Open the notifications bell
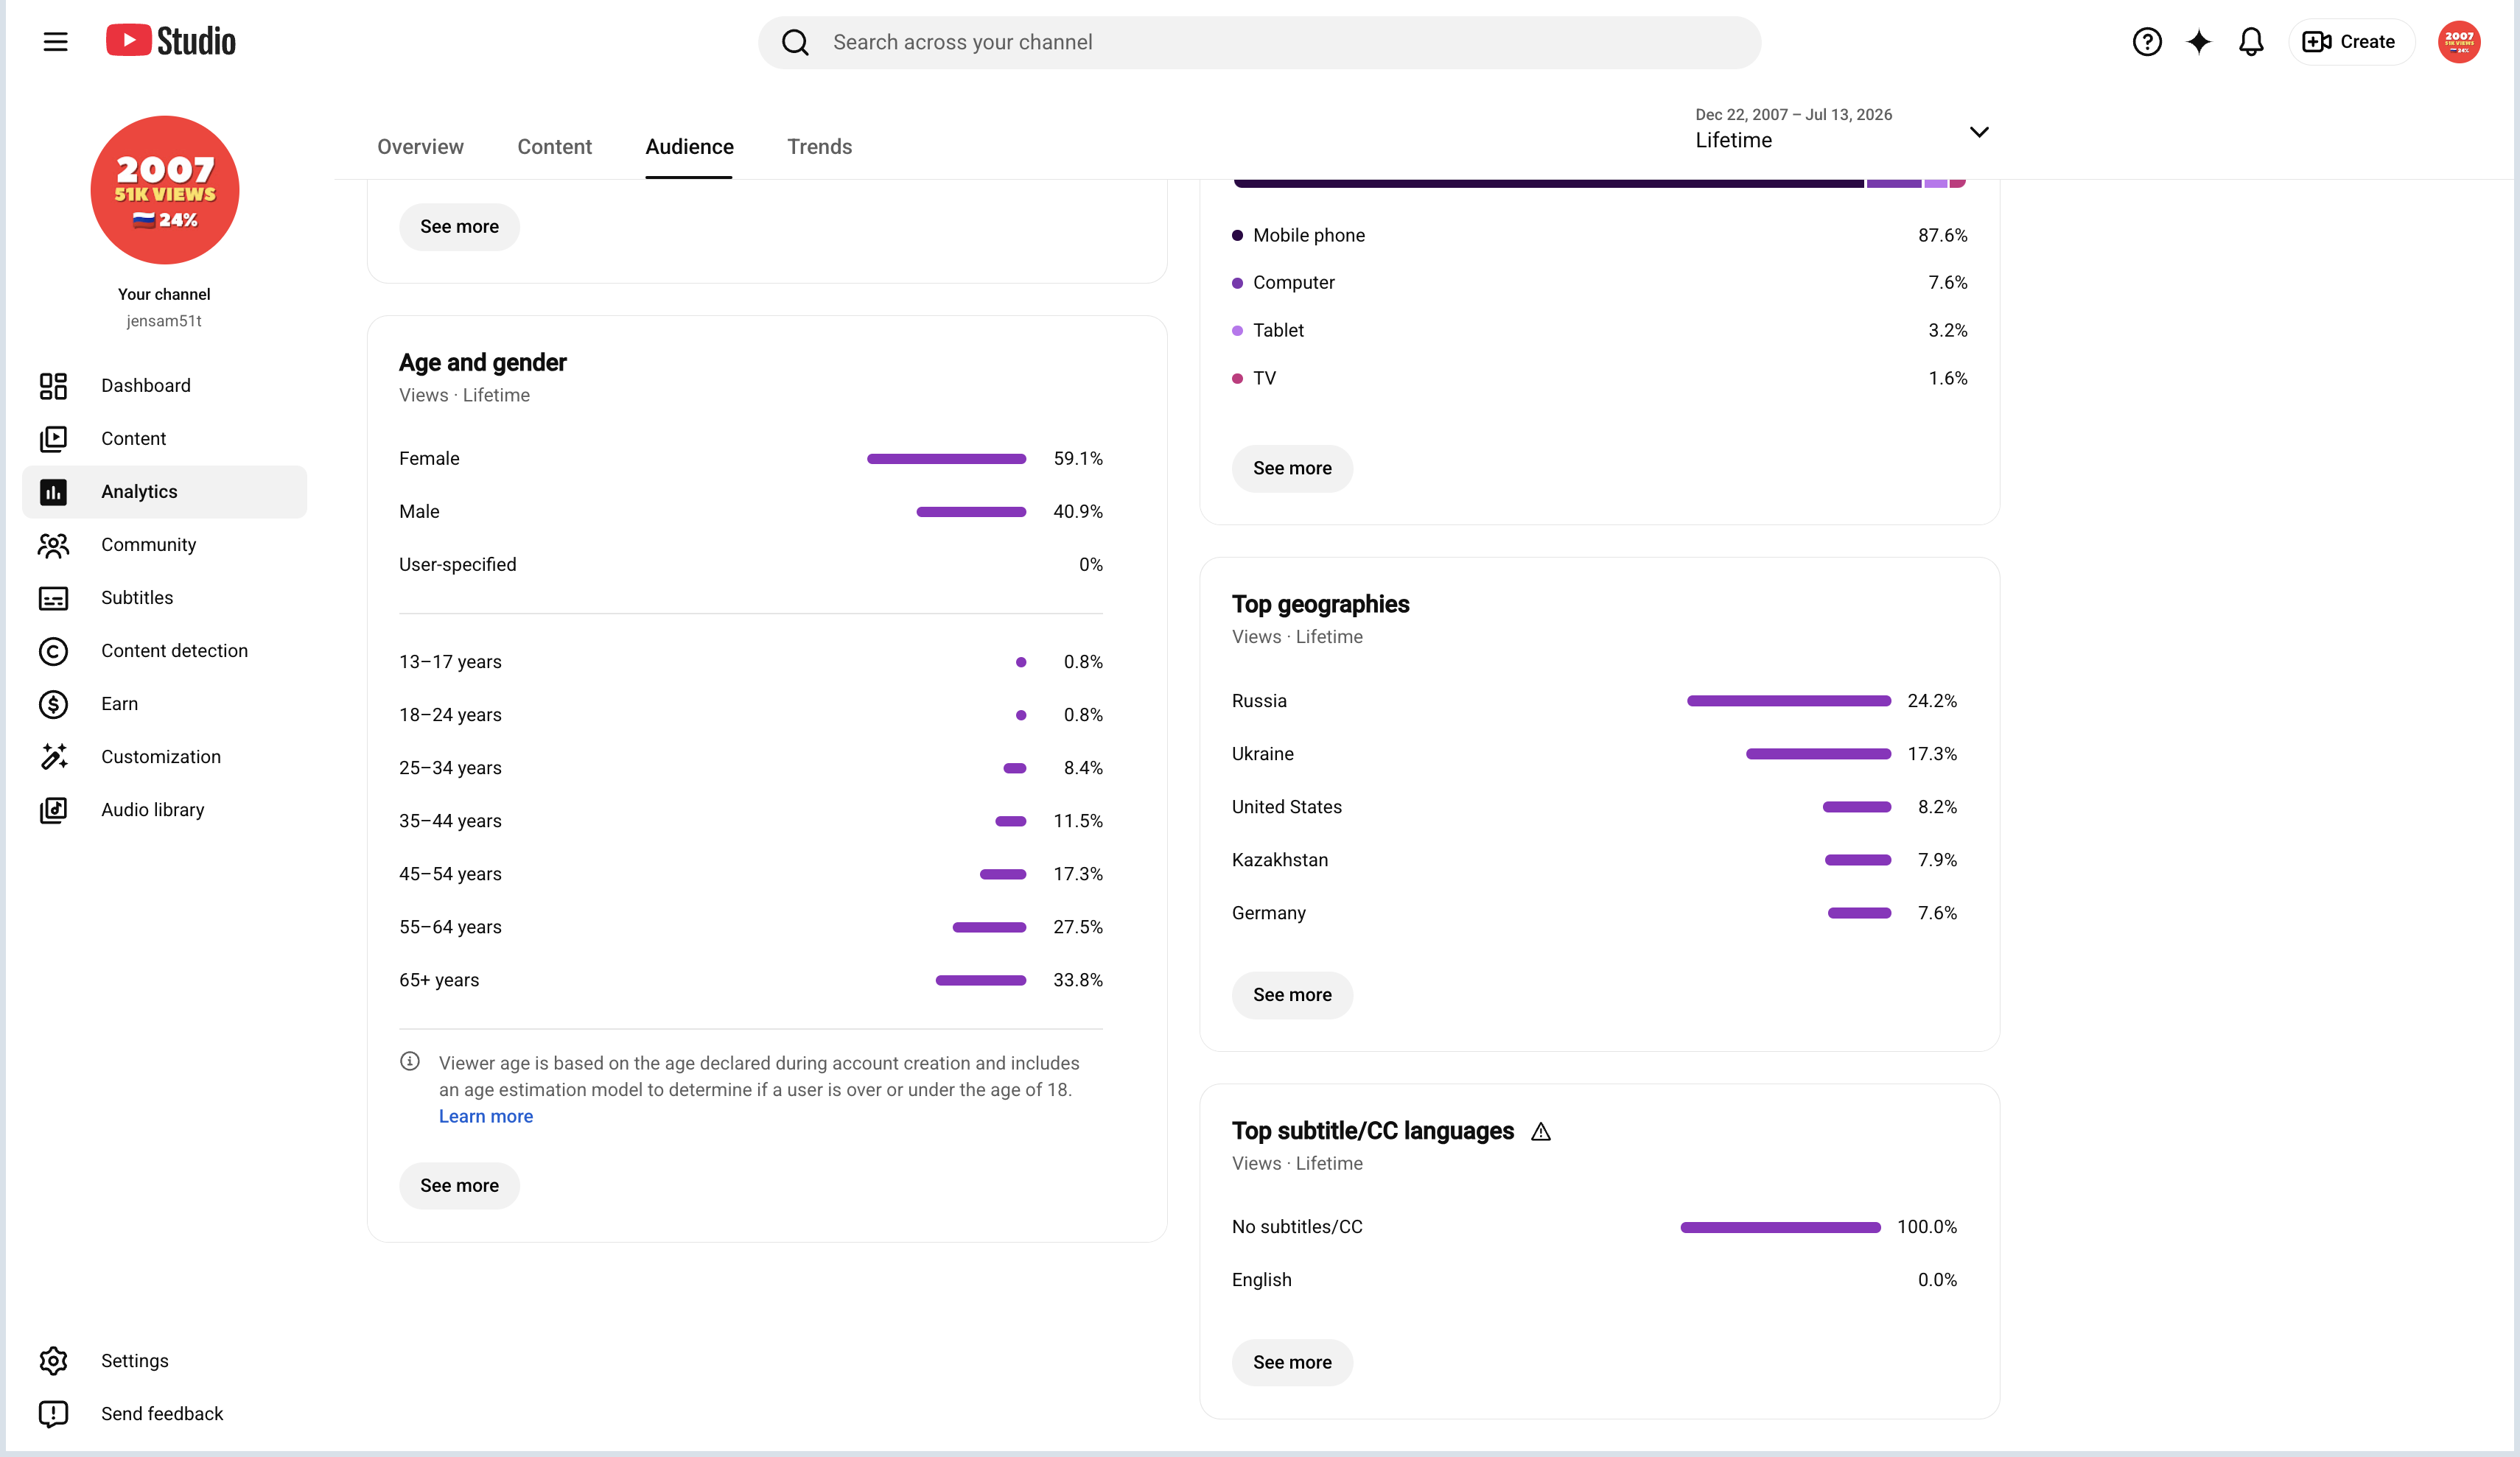2520x1457 pixels. click(x=2250, y=42)
